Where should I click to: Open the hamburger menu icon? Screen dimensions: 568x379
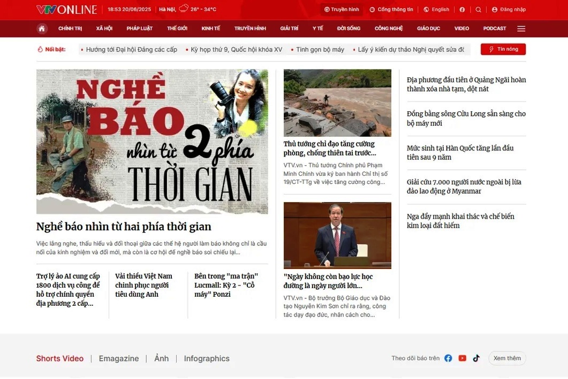(x=521, y=28)
